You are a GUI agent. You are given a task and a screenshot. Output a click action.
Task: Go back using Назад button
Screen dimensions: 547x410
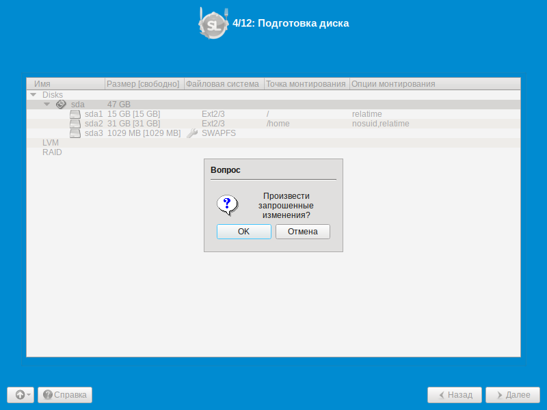tap(455, 395)
